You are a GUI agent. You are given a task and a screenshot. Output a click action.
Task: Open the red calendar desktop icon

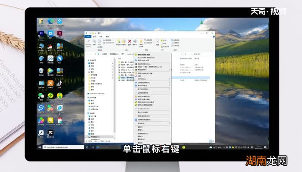pyautogui.click(x=60, y=120)
